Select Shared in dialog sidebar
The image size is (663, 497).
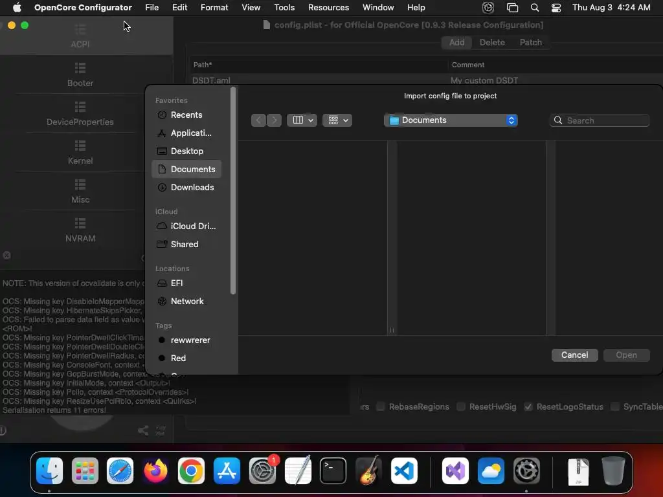[x=186, y=244]
